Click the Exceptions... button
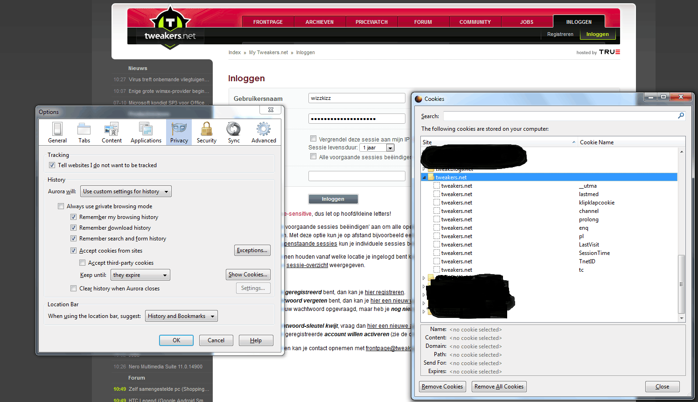This screenshot has width=698, height=402. [252, 250]
